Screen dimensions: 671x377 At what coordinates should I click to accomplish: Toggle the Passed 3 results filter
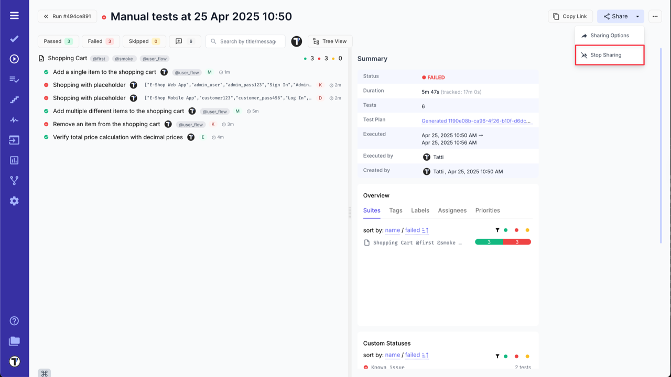coord(58,41)
